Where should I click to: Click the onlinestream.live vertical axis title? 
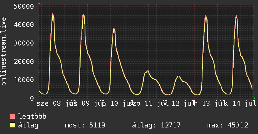(x=3, y=51)
